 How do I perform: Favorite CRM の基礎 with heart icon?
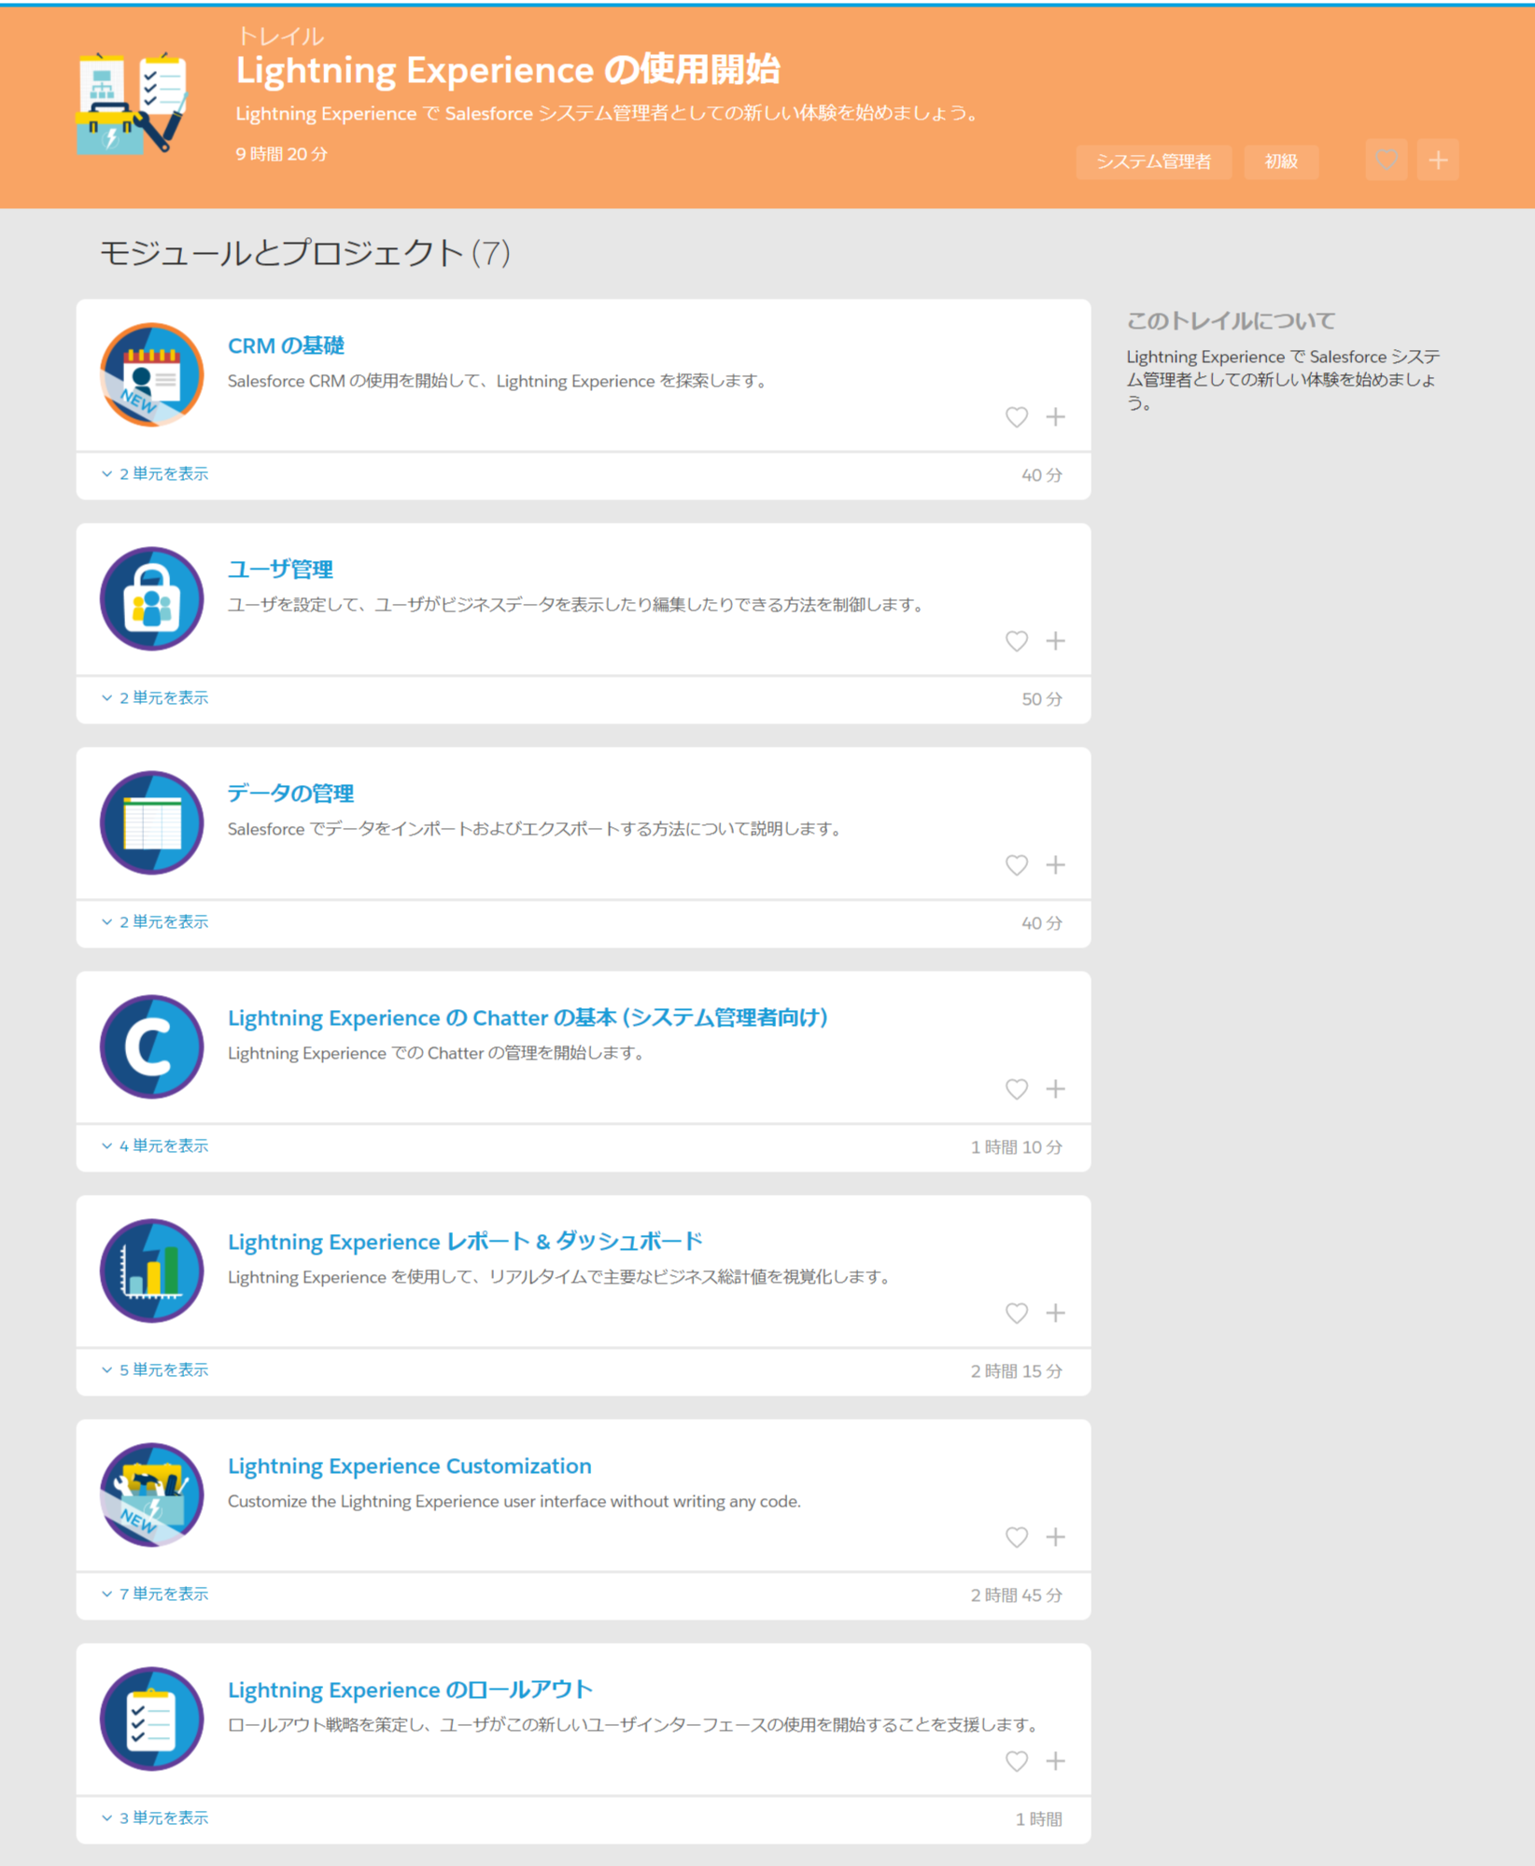click(1016, 417)
